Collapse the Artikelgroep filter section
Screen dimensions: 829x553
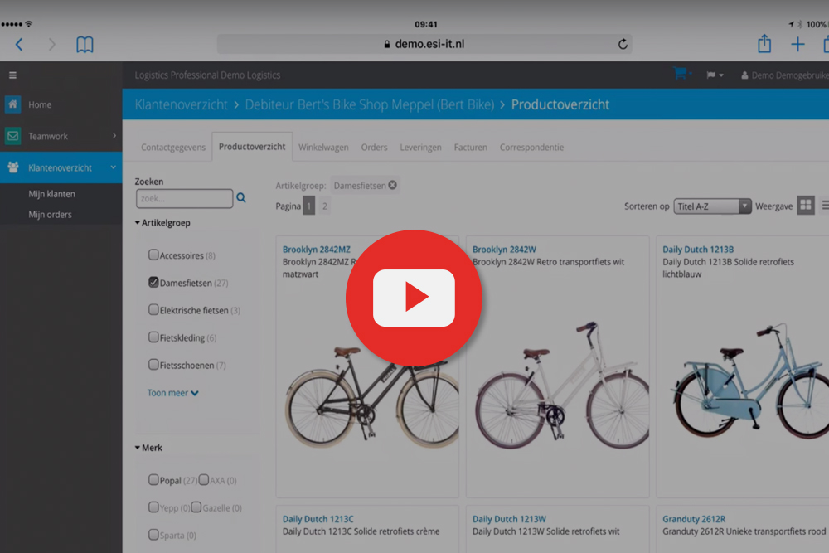pyautogui.click(x=162, y=222)
